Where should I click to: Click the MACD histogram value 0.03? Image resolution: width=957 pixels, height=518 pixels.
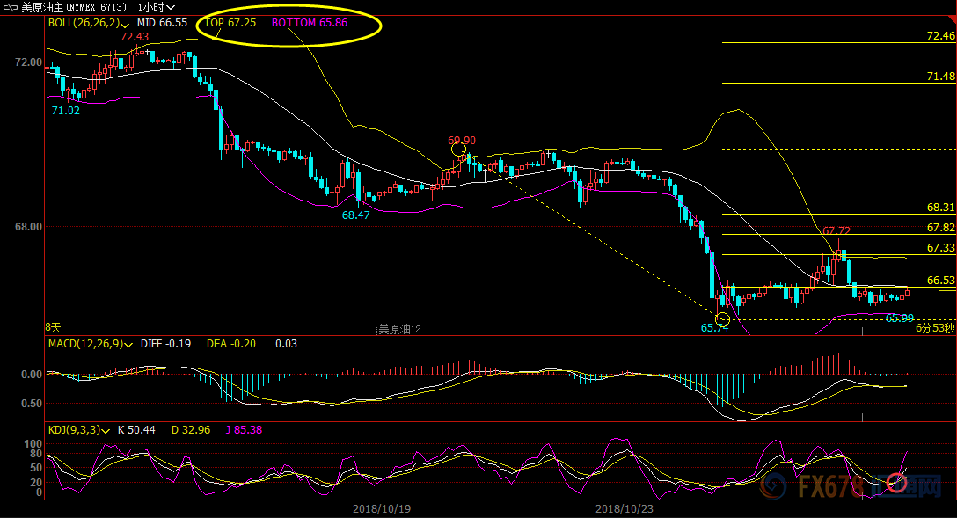(286, 344)
